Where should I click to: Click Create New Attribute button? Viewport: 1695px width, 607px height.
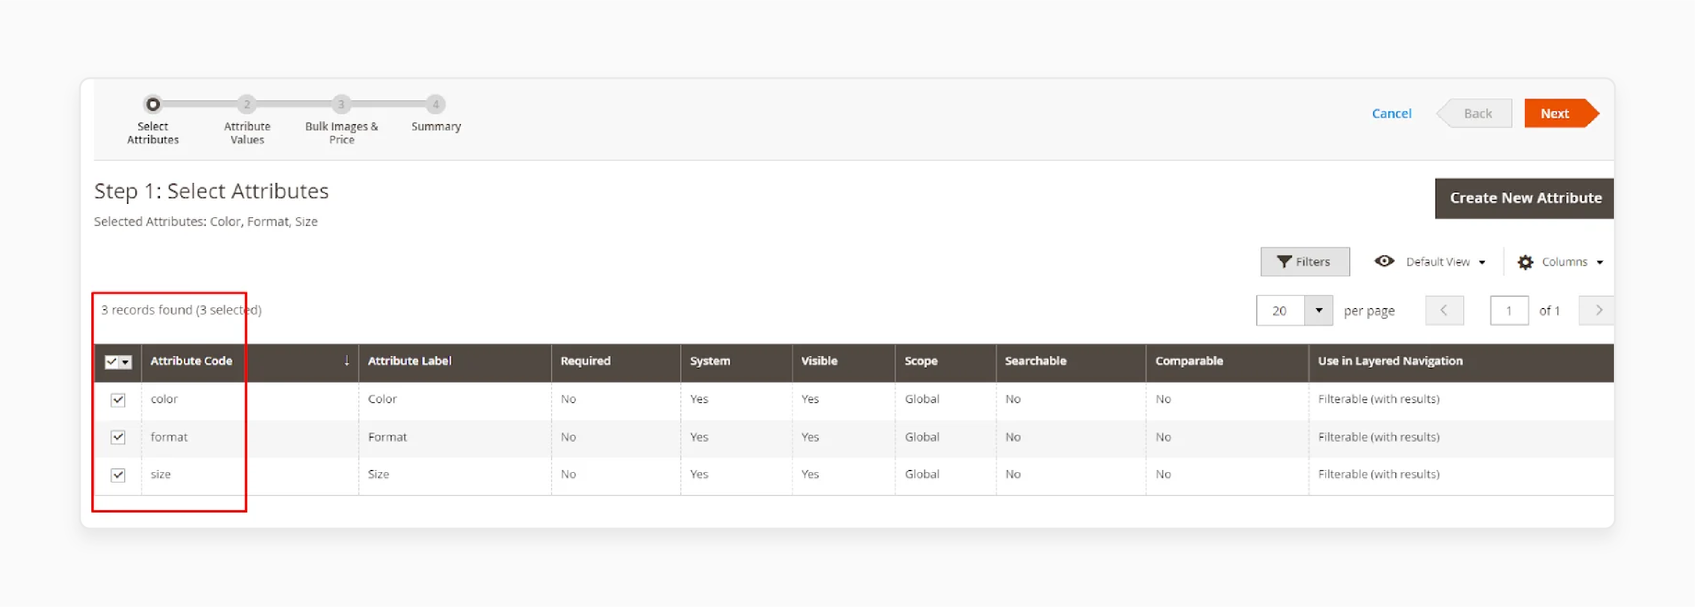[1524, 198]
